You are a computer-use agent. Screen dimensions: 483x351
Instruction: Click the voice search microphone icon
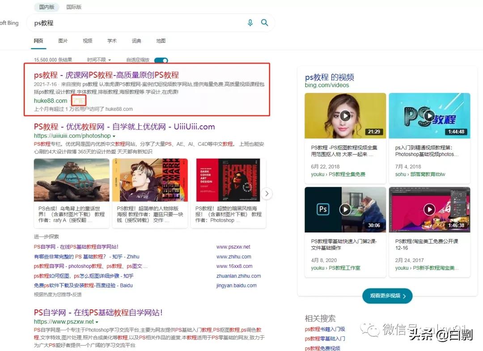(x=250, y=23)
